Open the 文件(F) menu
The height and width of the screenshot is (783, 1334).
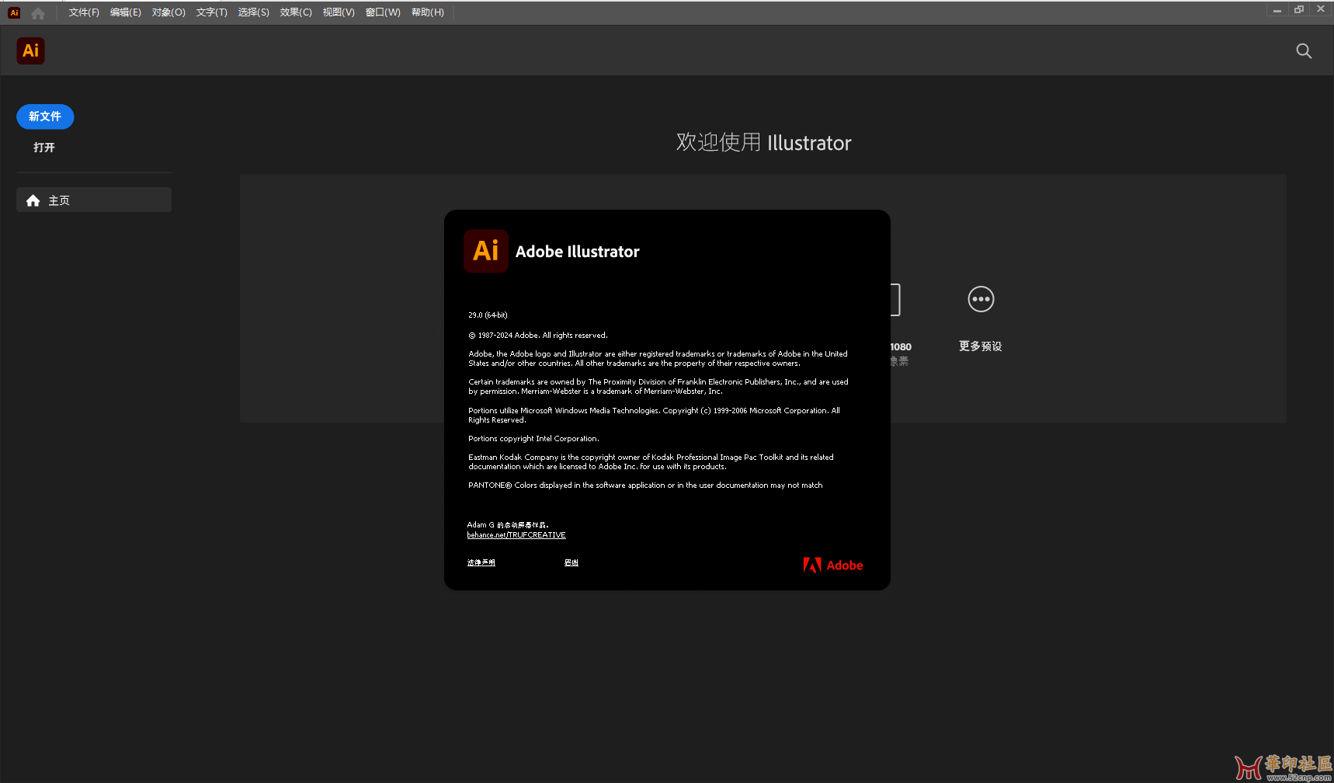tap(84, 12)
